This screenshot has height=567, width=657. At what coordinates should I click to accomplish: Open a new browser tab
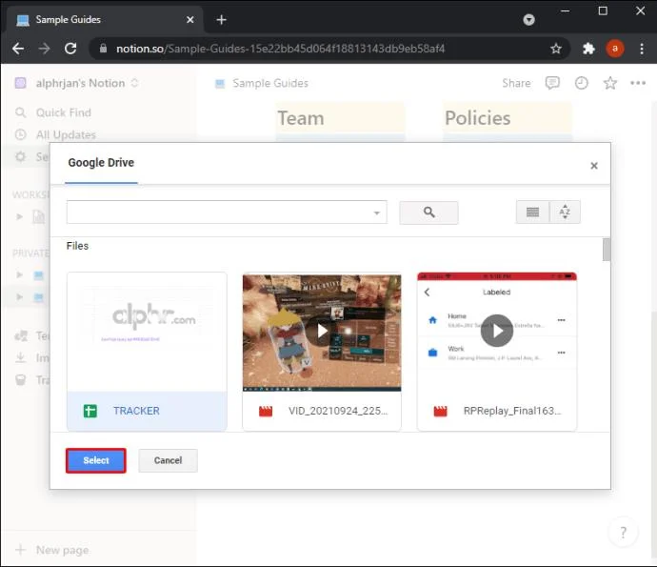coord(221,20)
